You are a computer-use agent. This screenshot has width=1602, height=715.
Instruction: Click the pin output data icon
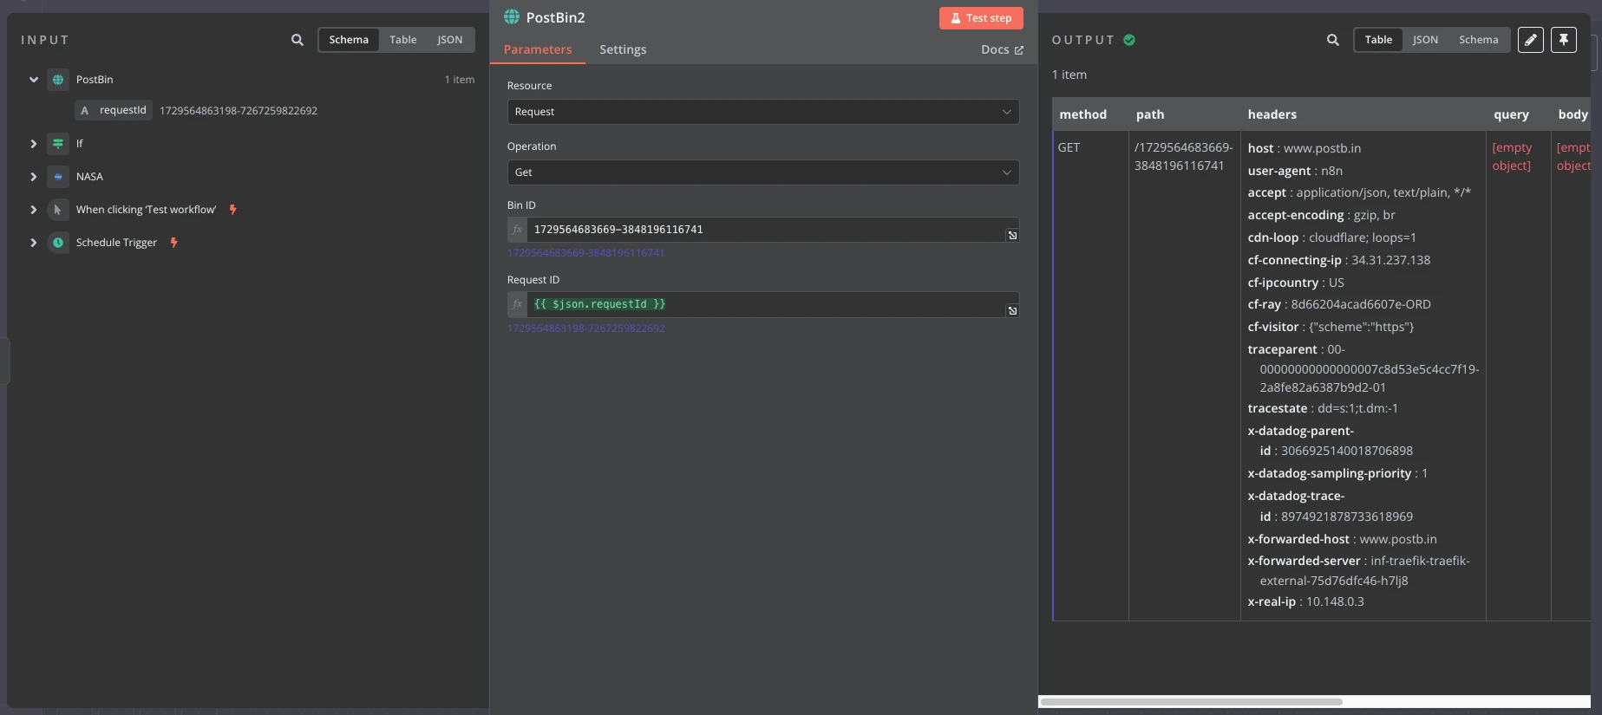click(1564, 40)
